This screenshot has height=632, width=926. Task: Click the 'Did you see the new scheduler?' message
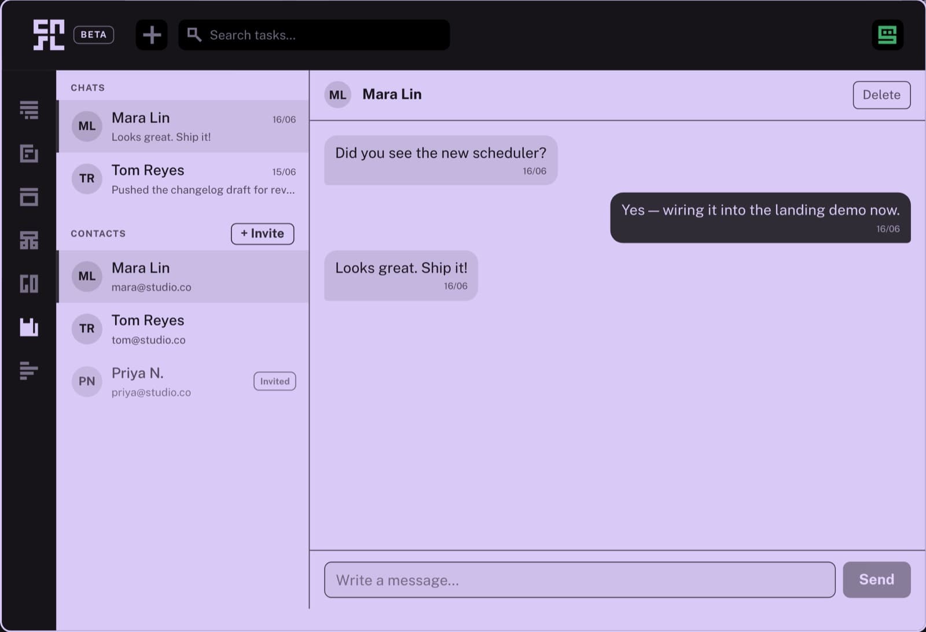coord(441,160)
